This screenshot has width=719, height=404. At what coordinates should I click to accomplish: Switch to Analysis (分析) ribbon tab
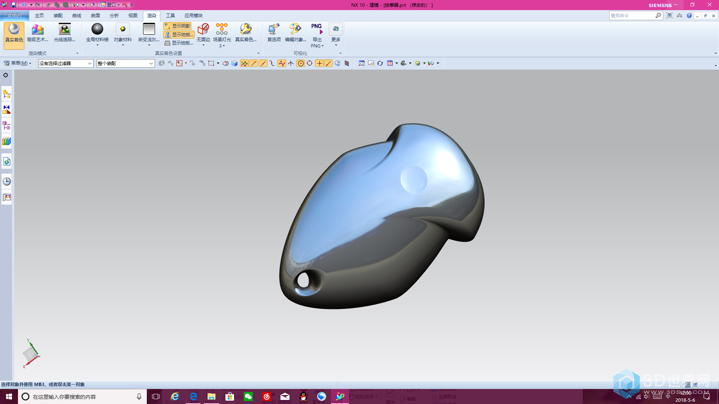[x=114, y=15]
